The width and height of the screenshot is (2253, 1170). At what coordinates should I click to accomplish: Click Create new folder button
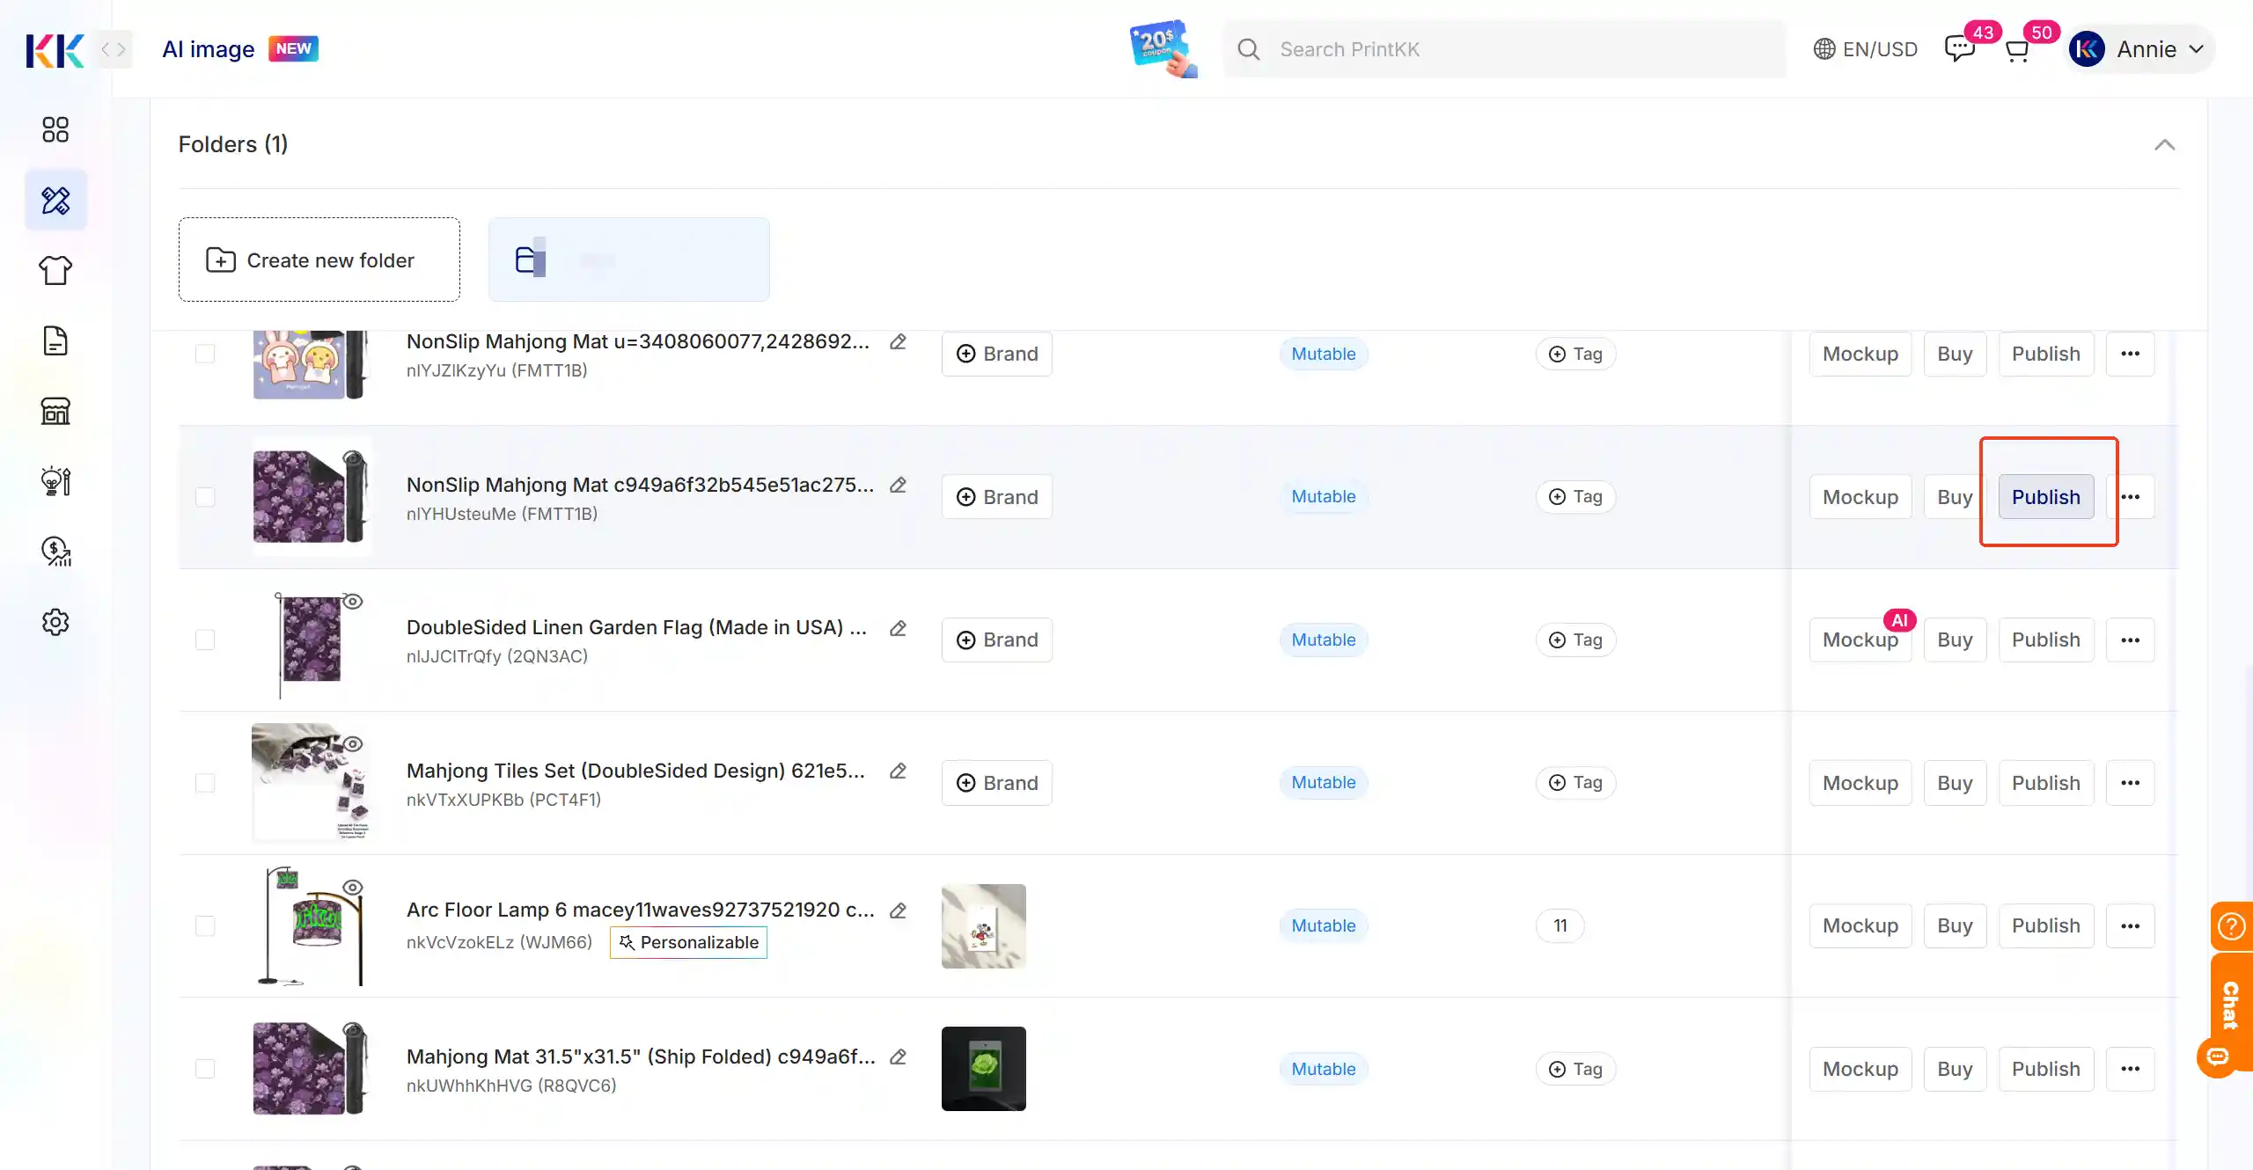pyautogui.click(x=319, y=260)
